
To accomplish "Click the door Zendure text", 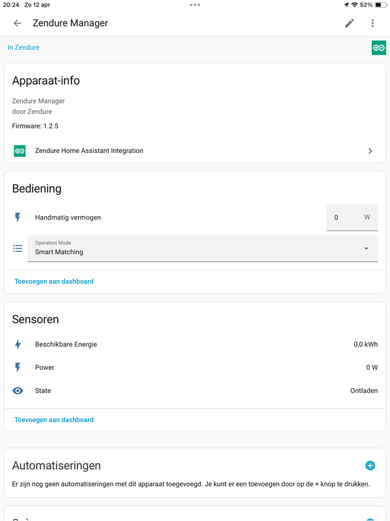I will click(32, 111).
